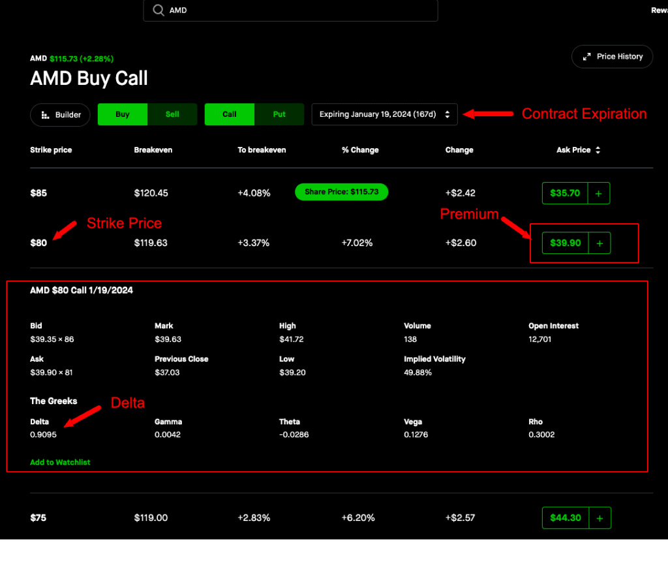Click the Mark $39.63 value
Screen dimensions: 668x564
168,339
